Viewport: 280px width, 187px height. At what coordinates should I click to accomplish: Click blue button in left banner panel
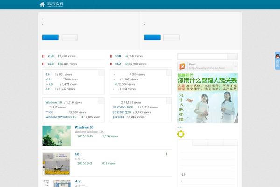[50, 37]
